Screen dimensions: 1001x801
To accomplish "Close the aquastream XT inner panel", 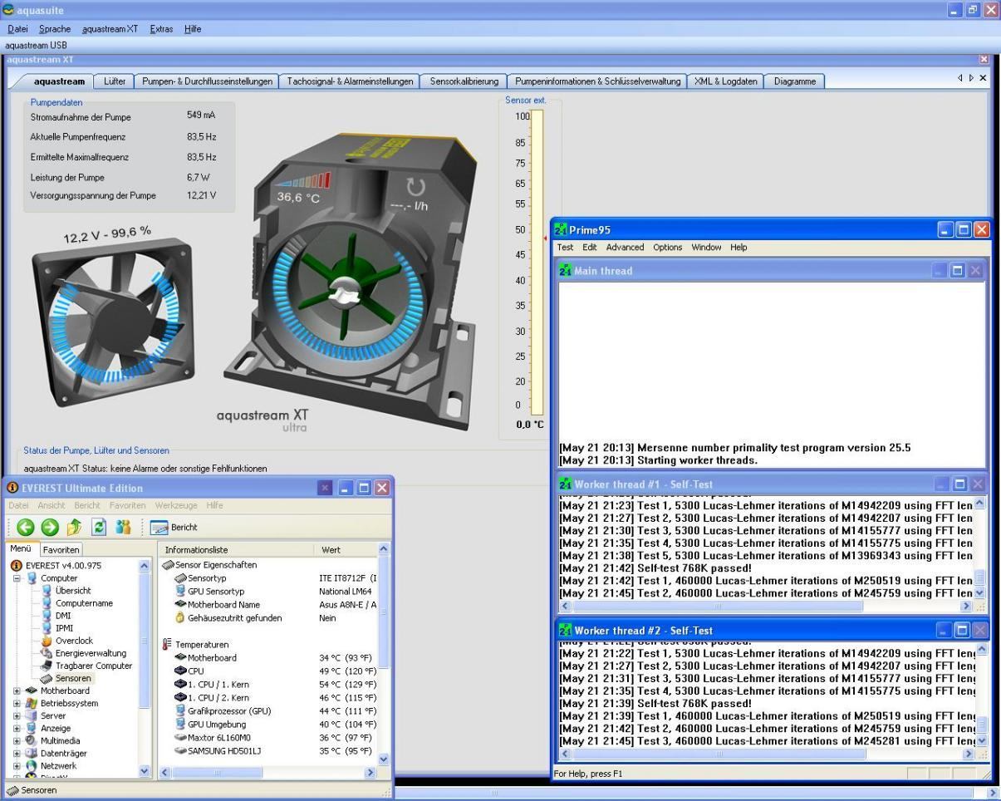I will click(x=984, y=59).
